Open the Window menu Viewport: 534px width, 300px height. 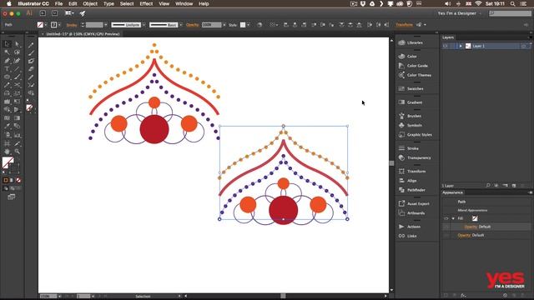coord(184,3)
